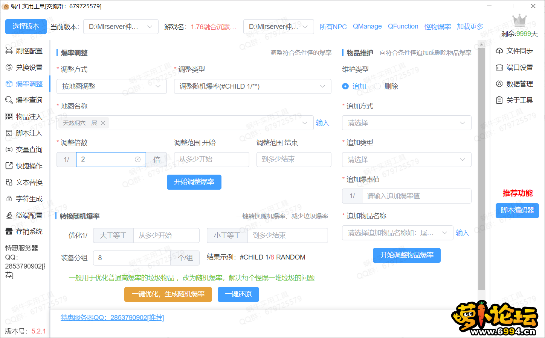Focus 大于等于 从多少开始 field
This screenshot has width=545, height=338.
pyautogui.click(x=166, y=235)
